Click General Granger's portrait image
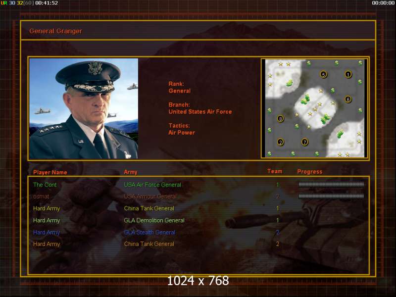The height and width of the screenshot is (297, 396). click(84, 108)
